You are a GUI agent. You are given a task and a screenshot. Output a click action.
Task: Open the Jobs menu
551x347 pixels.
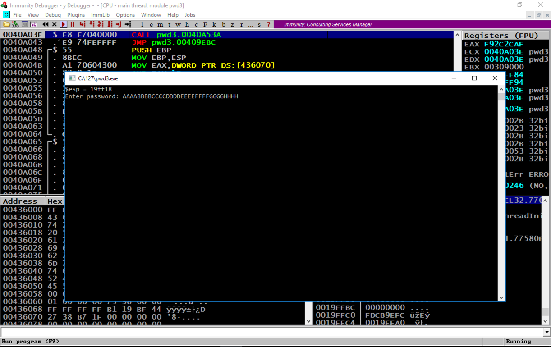coord(190,15)
